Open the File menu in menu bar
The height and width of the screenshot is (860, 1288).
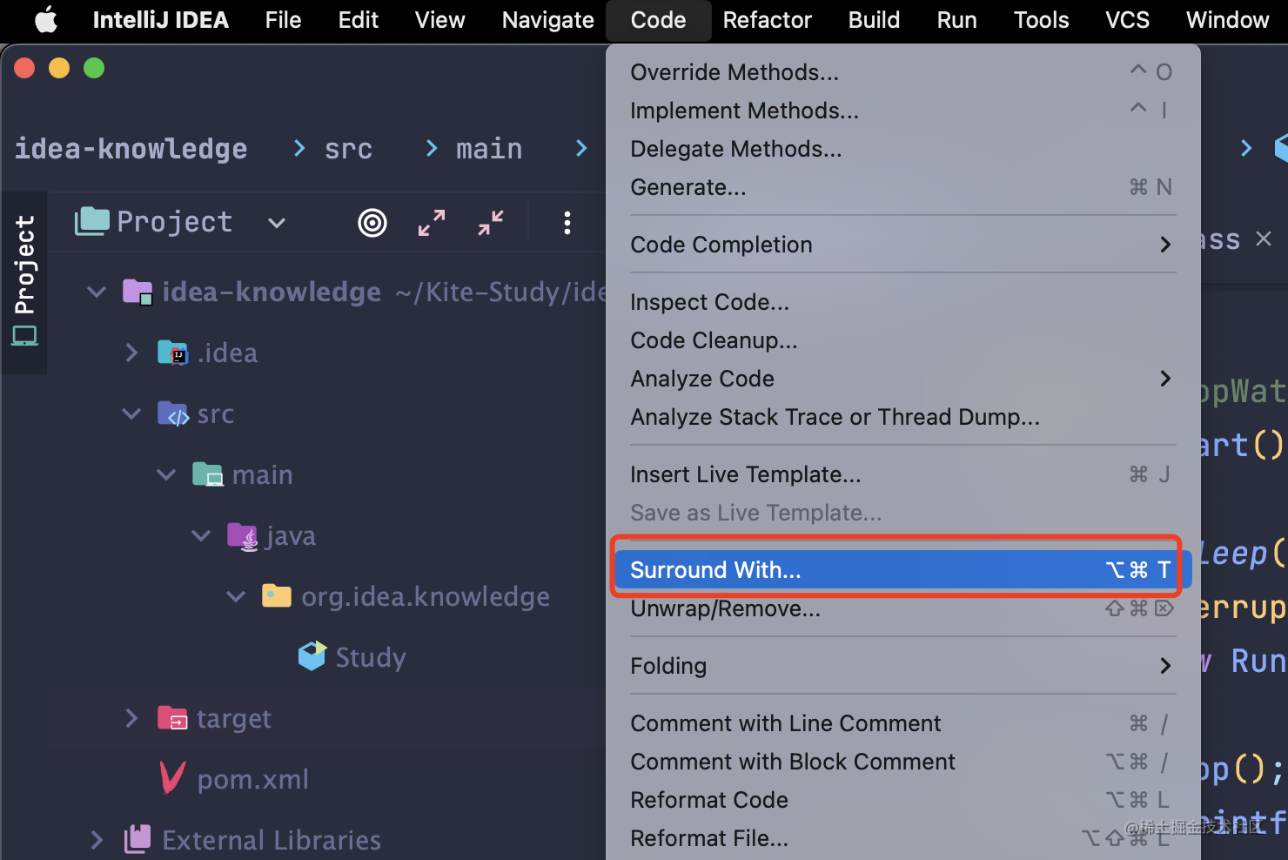284,20
